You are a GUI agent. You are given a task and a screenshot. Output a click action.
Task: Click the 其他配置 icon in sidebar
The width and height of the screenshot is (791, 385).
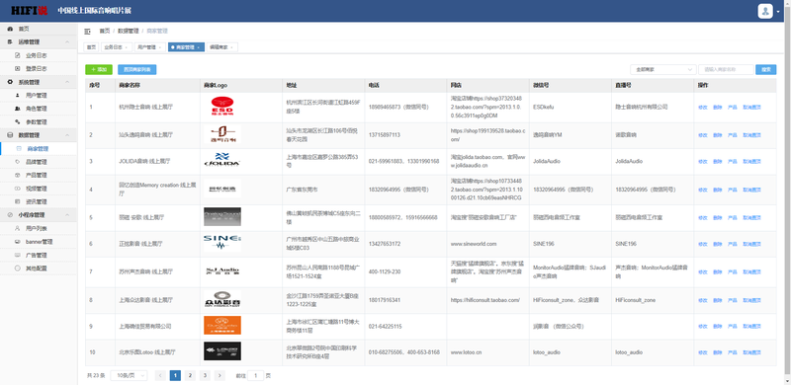[x=18, y=269]
